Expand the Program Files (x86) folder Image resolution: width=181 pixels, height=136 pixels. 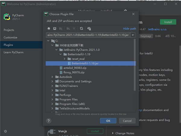[53, 104]
